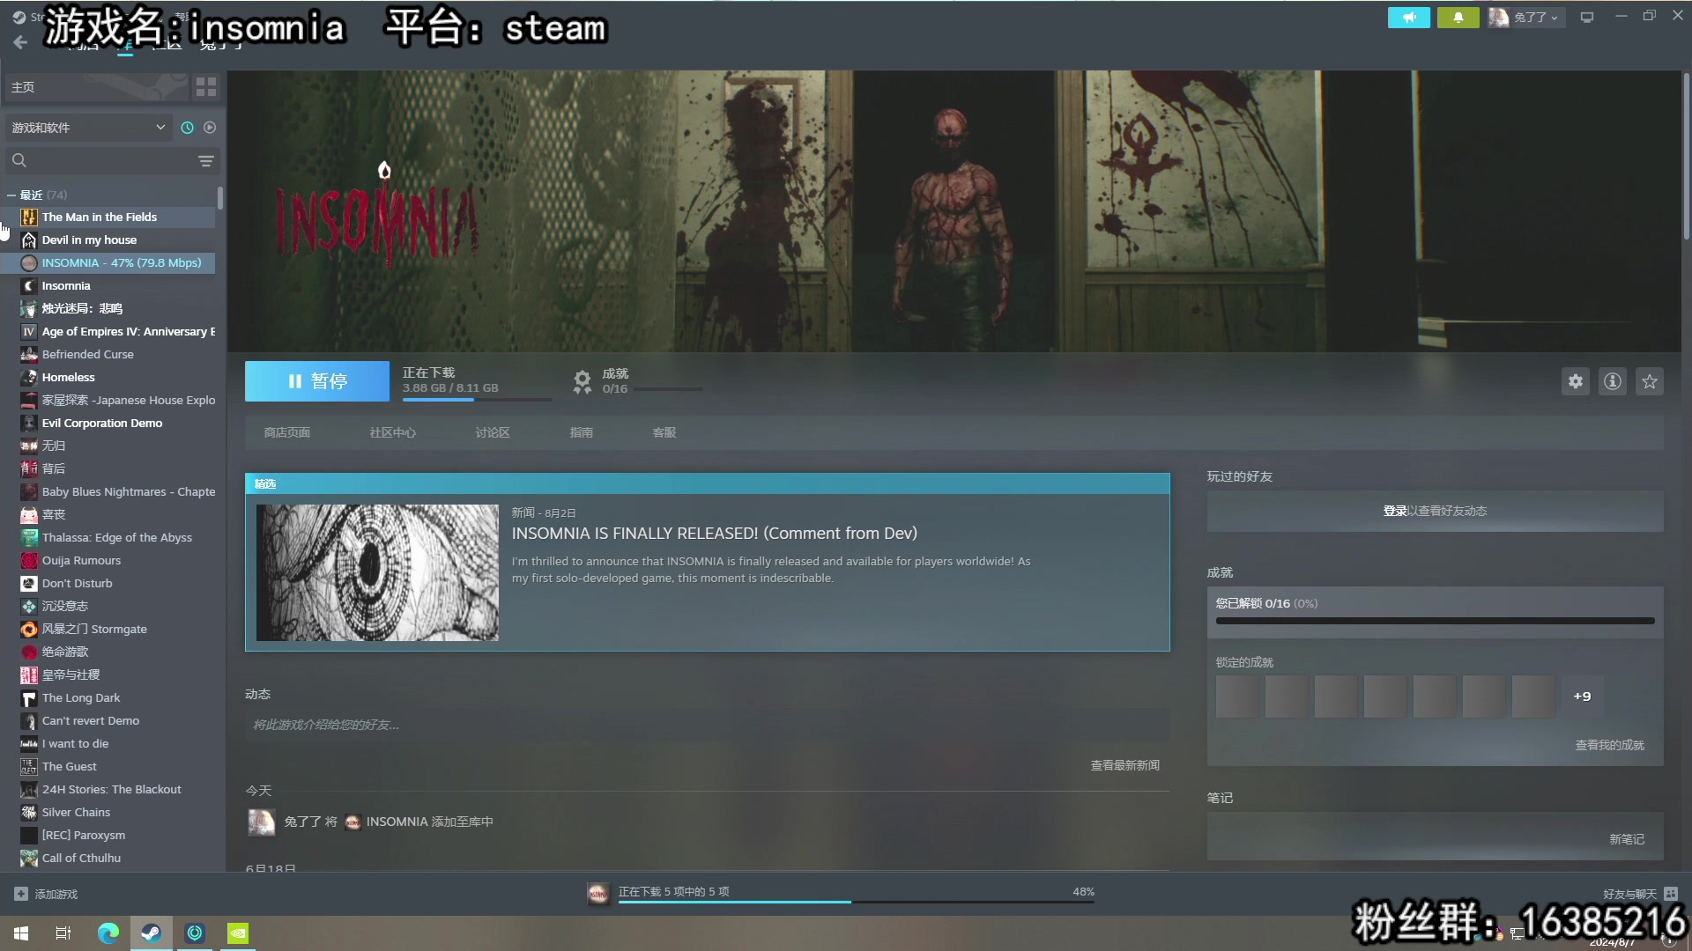This screenshot has height=951, width=1692.
Task: Open NVIDIA app in taskbar
Action: (x=238, y=933)
